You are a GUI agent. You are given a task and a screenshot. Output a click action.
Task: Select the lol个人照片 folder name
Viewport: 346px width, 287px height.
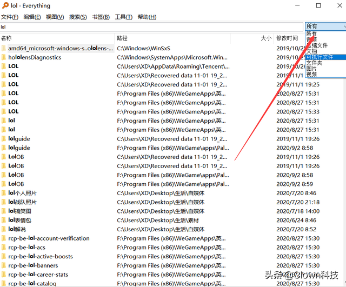[x=22, y=193]
